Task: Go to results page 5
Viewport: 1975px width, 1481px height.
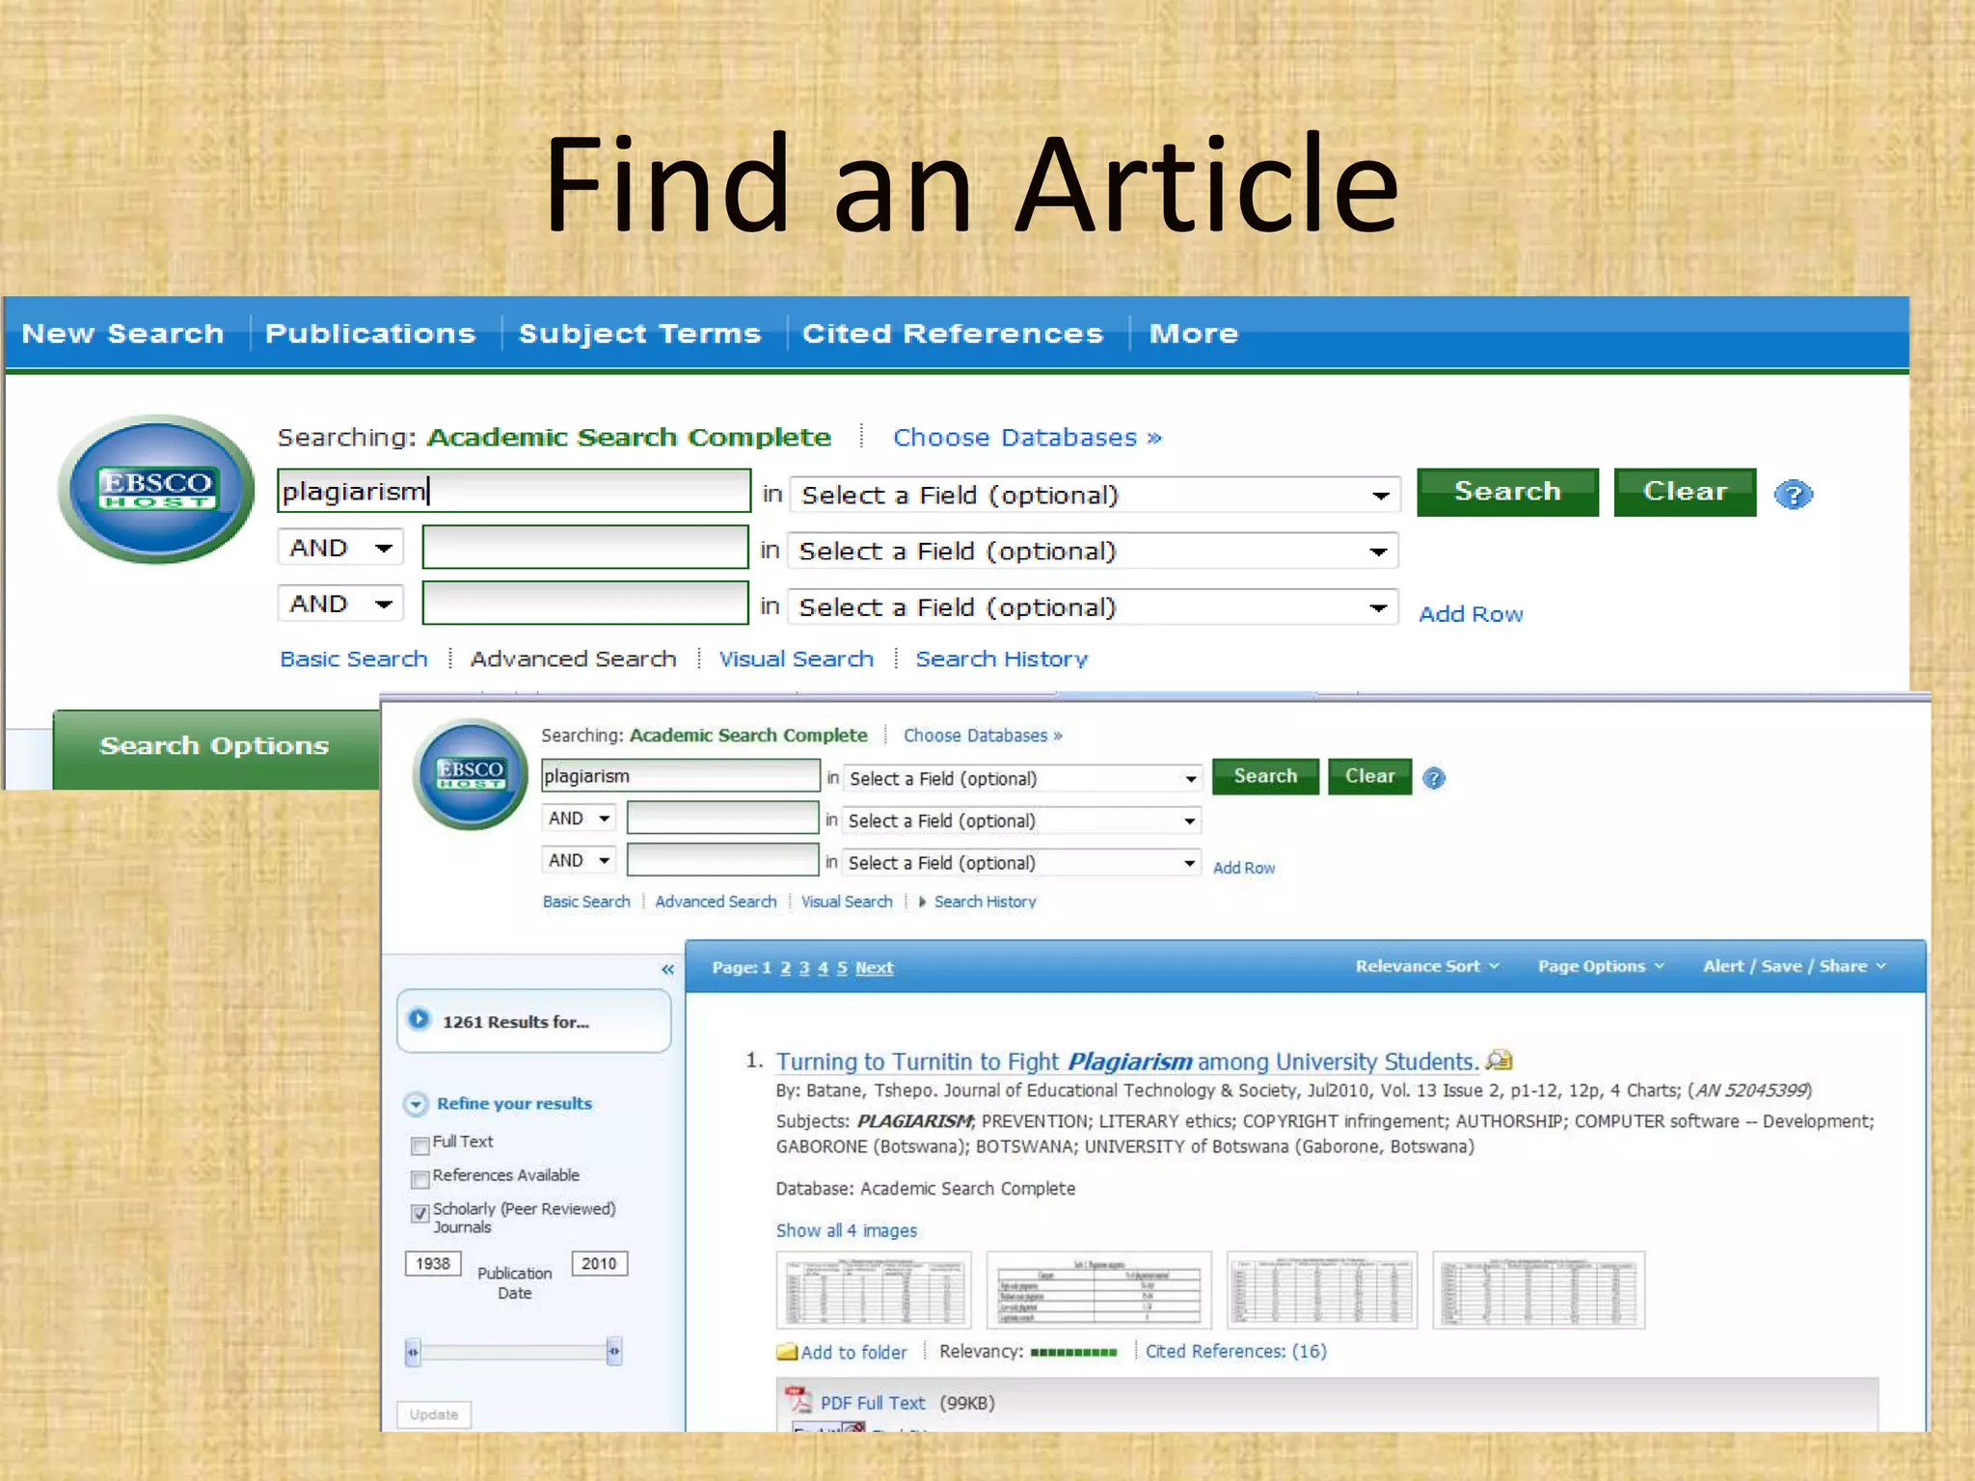Action: [842, 967]
